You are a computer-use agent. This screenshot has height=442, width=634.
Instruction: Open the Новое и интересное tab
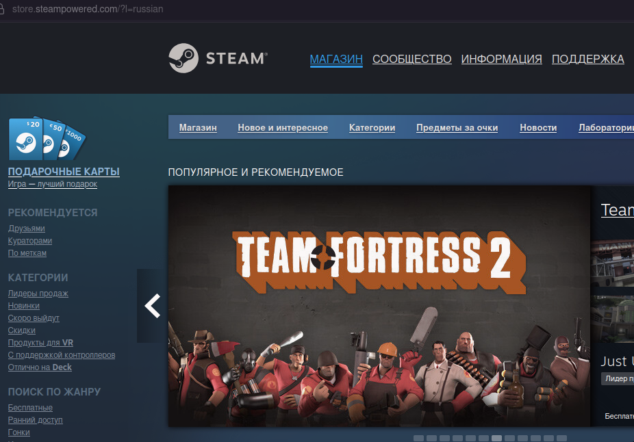283,128
